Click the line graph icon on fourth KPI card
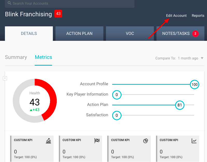The width and height of the screenshot is (207, 162). 194,141
